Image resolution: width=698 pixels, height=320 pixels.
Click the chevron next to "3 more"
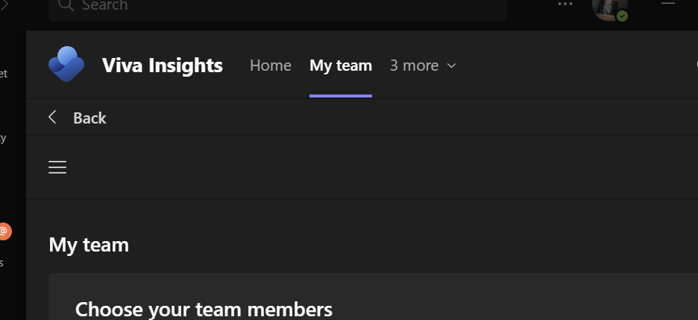coord(451,65)
